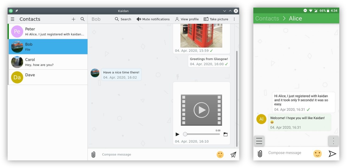Open mobile hamburger drawer handle button
The width and height of the screenshot is (347, 168).
259,141
